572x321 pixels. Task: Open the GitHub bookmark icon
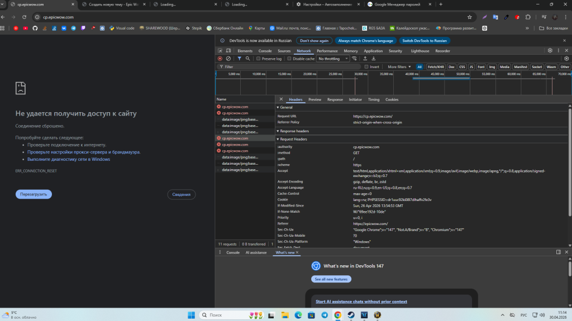[x=35, y=28]
